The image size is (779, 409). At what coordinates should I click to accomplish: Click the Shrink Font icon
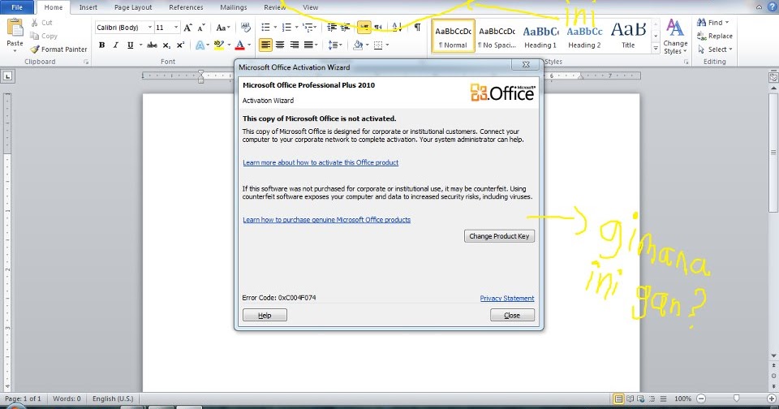[x=200, y=28]
